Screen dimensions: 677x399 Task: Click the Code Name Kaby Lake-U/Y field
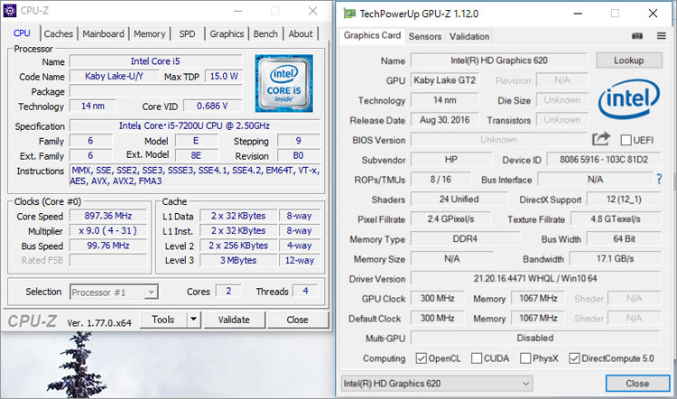tap(115, 77)
